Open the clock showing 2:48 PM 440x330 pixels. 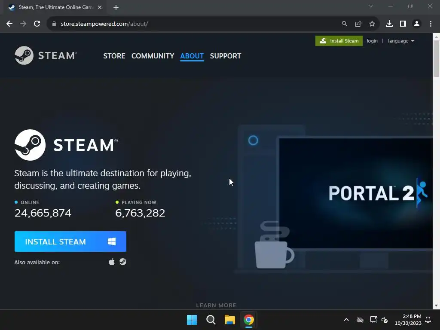[x=408, y=320]
